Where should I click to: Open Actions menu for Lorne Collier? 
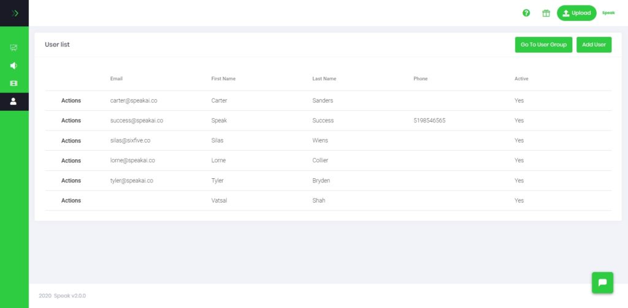pyautogui.click(x=71, y=161)
